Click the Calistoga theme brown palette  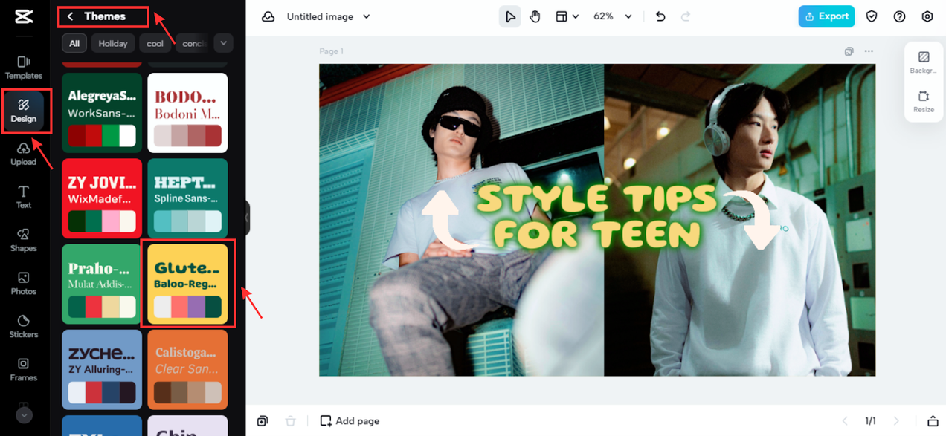coord(187,392)
